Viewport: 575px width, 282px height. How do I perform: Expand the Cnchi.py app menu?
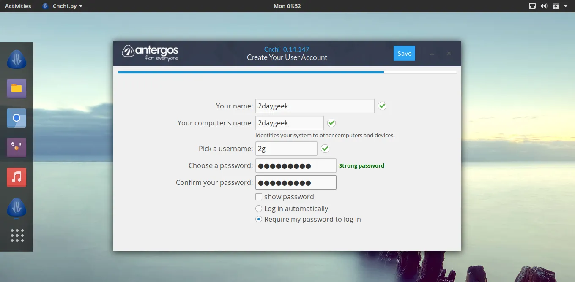(x=63, y=6)
